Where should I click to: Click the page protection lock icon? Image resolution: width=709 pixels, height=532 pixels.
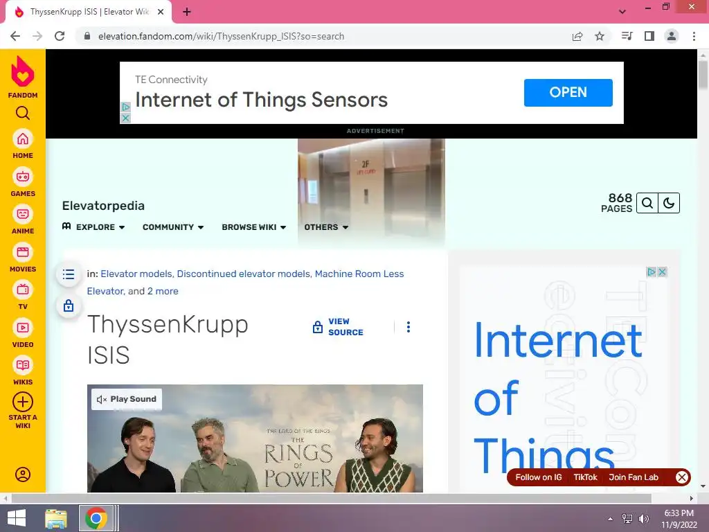tap(69, 305)
